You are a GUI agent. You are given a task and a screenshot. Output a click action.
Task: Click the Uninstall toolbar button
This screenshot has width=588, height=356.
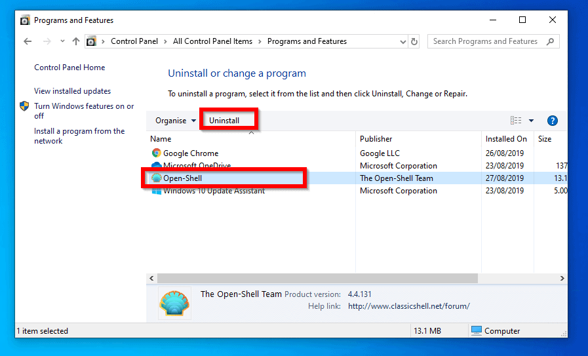[224, 121]
